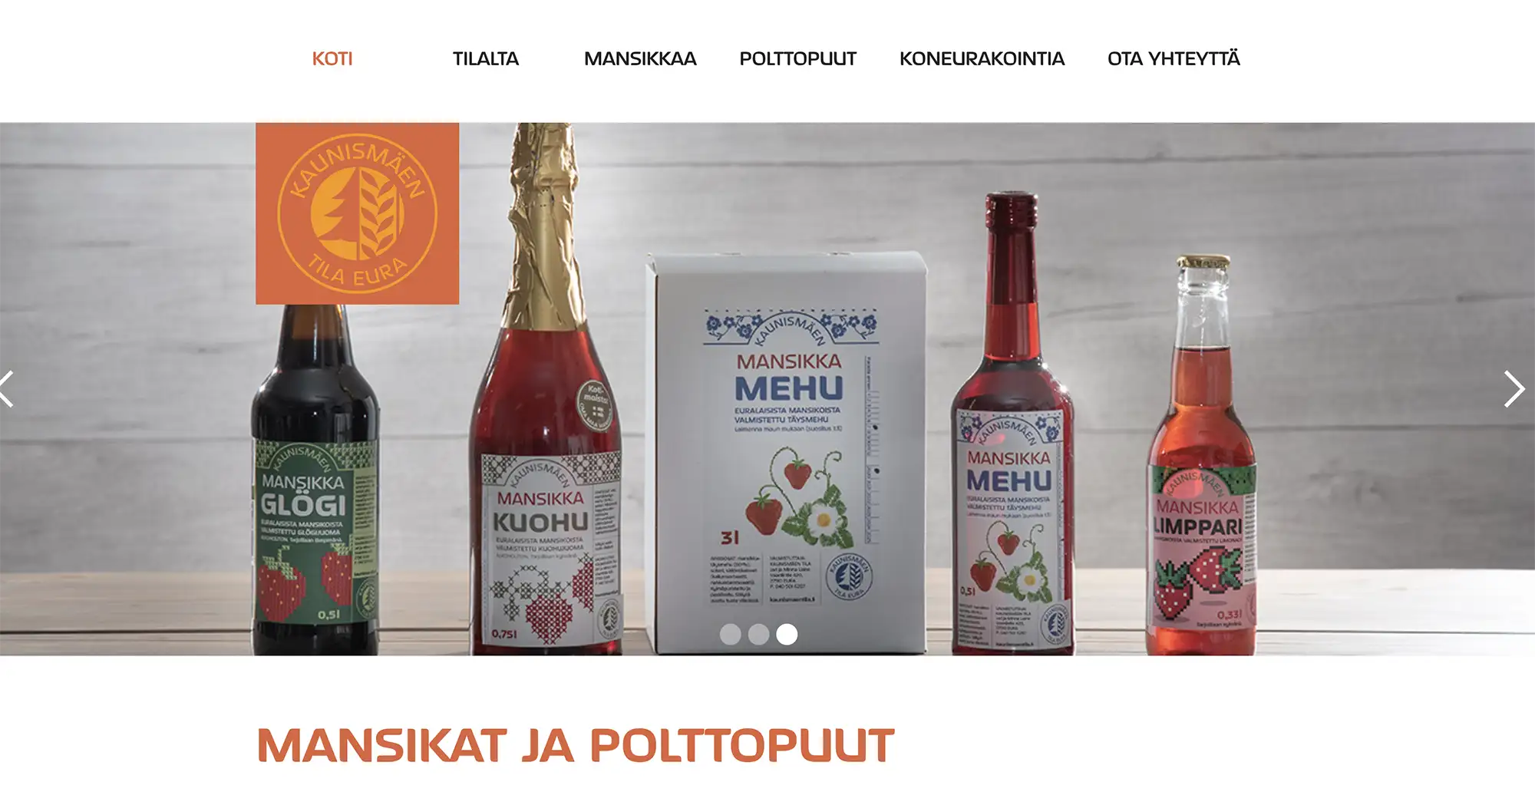Select the second carousel dot
1535x792 pixels.
758,634
